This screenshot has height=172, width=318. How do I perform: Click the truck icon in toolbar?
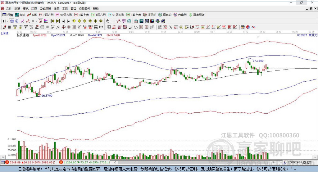click(x=163, y=21)
